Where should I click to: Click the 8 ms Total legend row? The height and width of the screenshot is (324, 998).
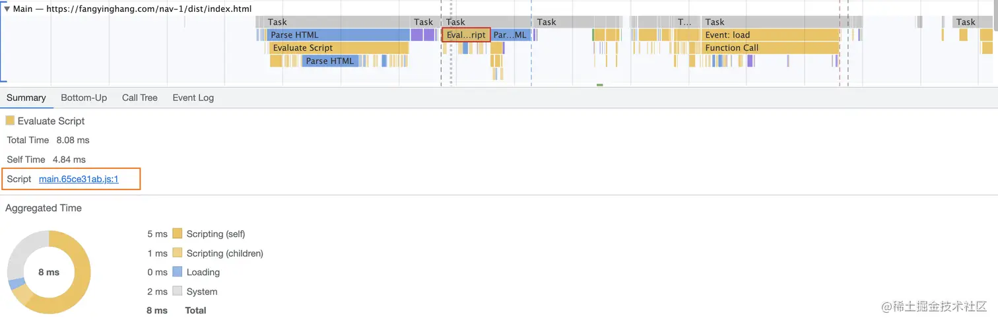pos(176,310)
